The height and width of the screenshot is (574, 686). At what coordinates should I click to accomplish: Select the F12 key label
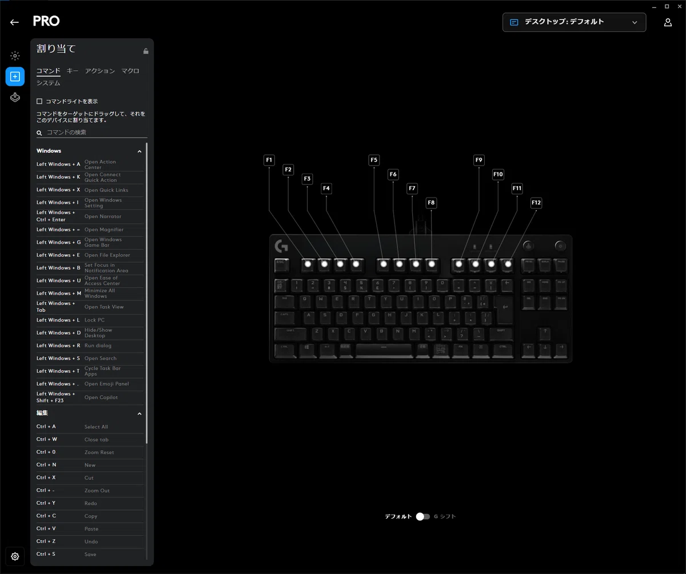(536, 203)
